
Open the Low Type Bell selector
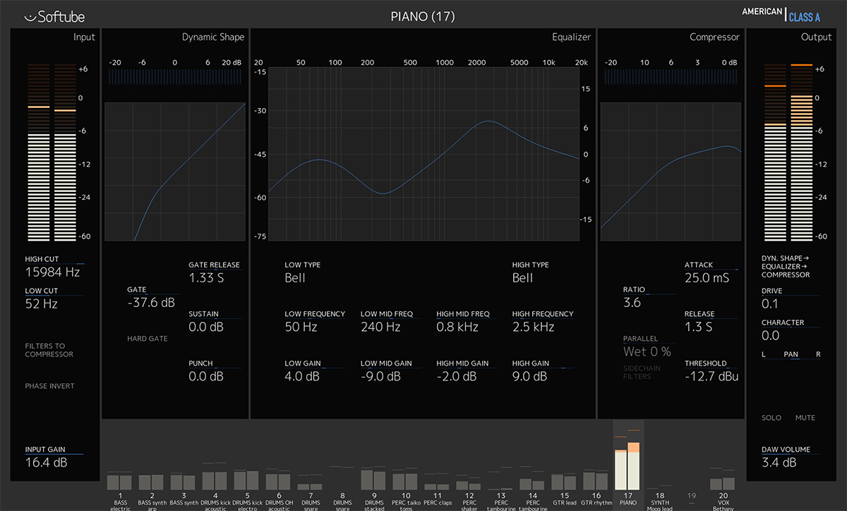click(295, 278)
